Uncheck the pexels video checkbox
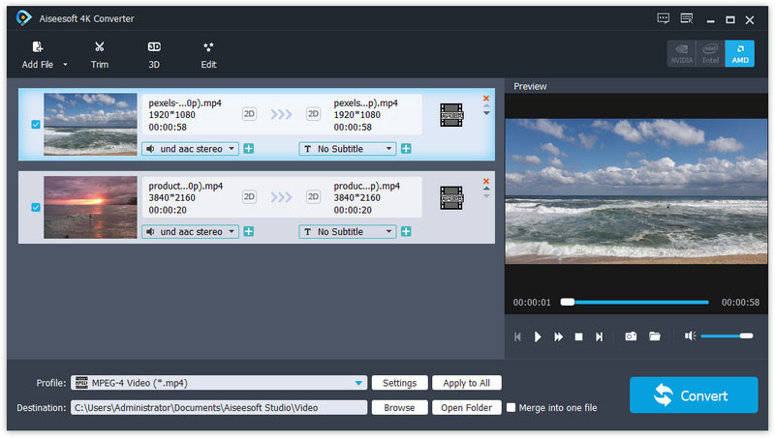775x438 pixels. point(36,125)
